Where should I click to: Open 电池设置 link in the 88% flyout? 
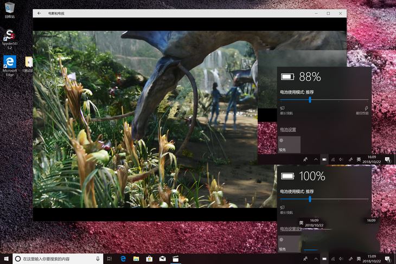(x=288, y=130)
